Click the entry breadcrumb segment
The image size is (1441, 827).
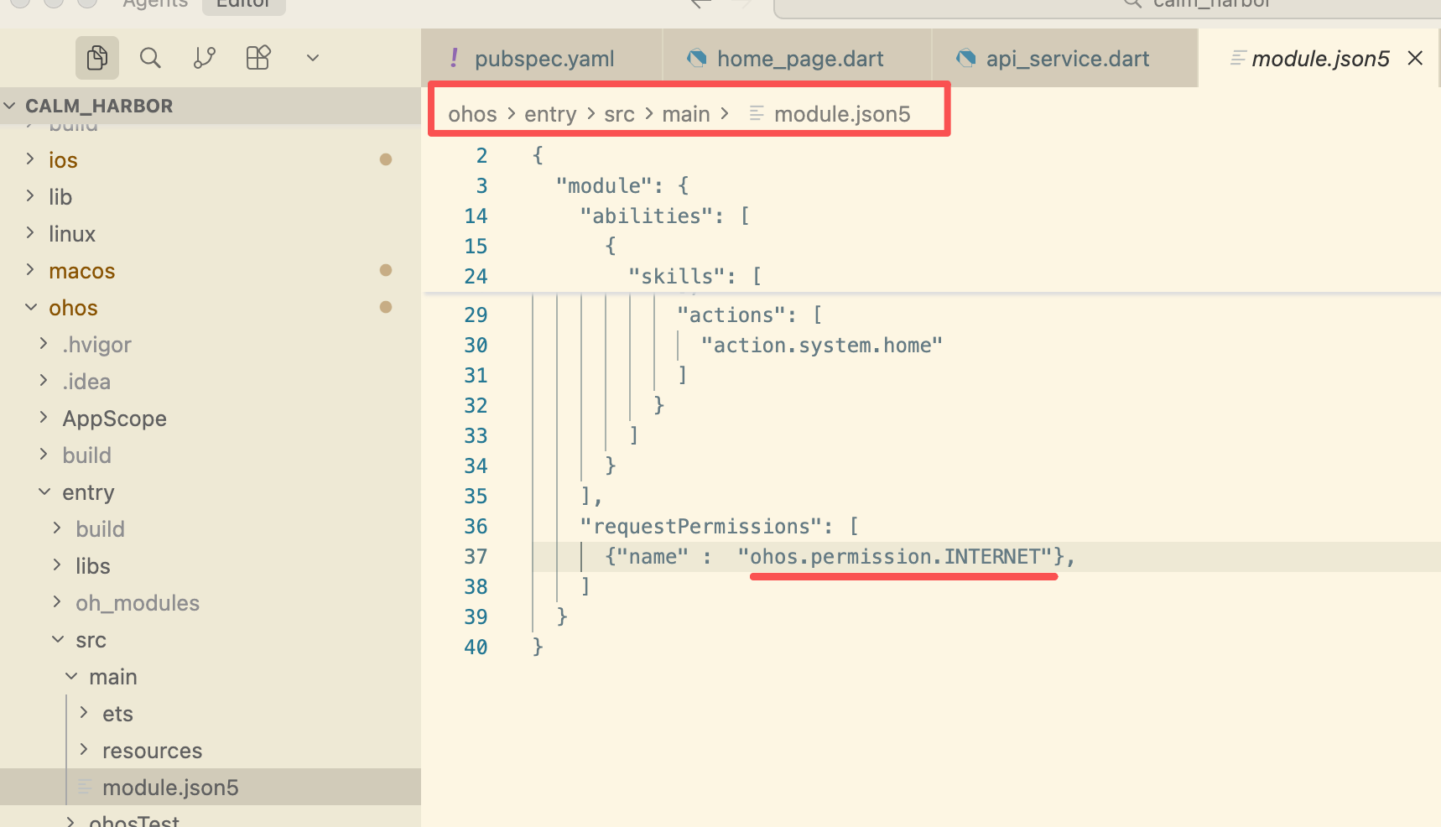pos(550,114)
